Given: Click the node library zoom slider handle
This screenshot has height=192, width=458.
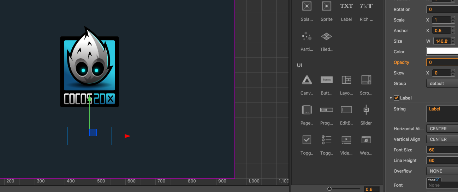Looking at the screenshot, I should (329, 189).
